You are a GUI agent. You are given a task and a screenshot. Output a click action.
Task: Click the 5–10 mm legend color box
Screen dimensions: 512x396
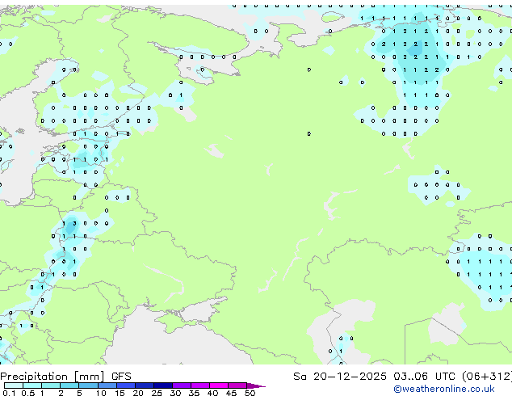[x=88, y=385]
